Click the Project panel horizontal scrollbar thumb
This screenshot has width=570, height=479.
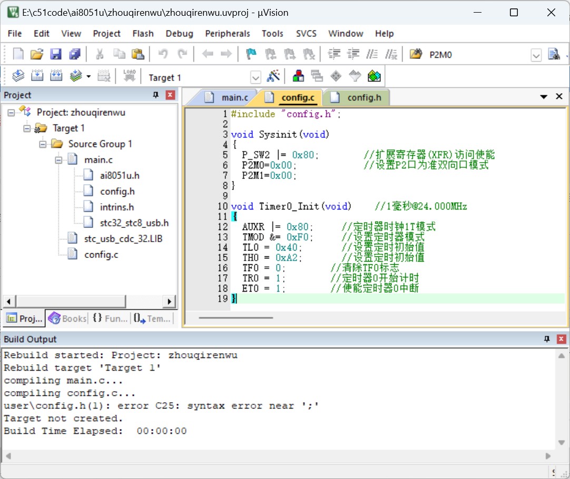click(x=71, y=302)
